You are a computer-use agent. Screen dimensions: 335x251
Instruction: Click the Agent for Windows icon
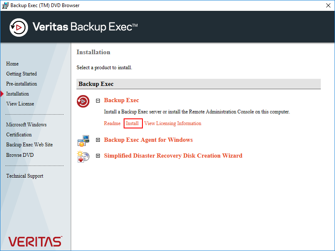coord(83,141)
